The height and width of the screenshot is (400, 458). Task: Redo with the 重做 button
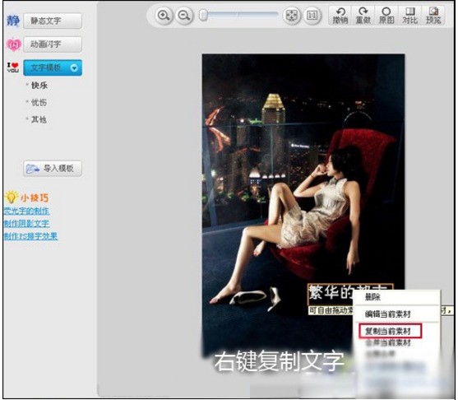pos(363,16)
